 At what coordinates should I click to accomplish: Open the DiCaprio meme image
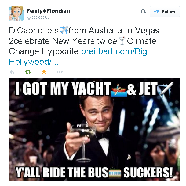(94, 130)
